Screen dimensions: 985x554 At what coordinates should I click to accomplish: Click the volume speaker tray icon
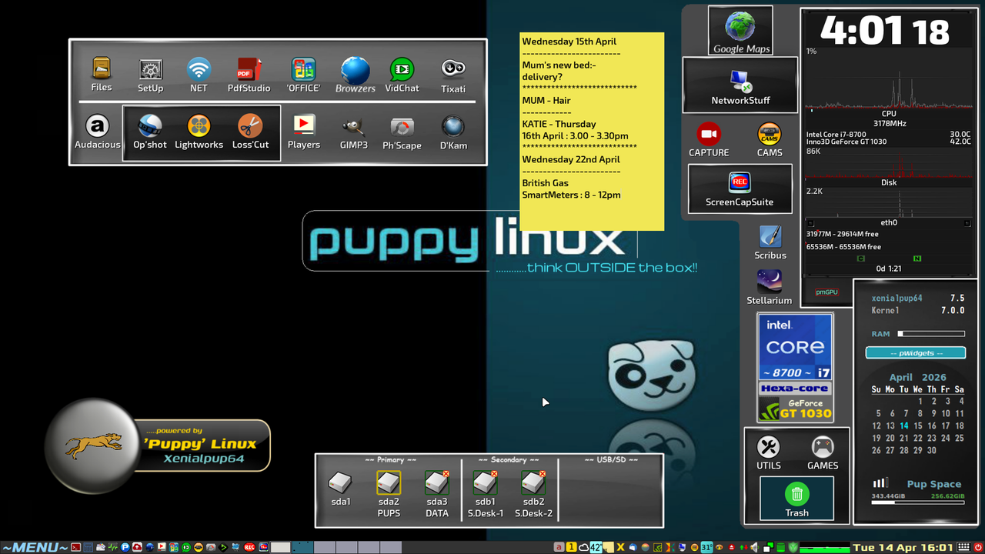(x=754, y=547)
